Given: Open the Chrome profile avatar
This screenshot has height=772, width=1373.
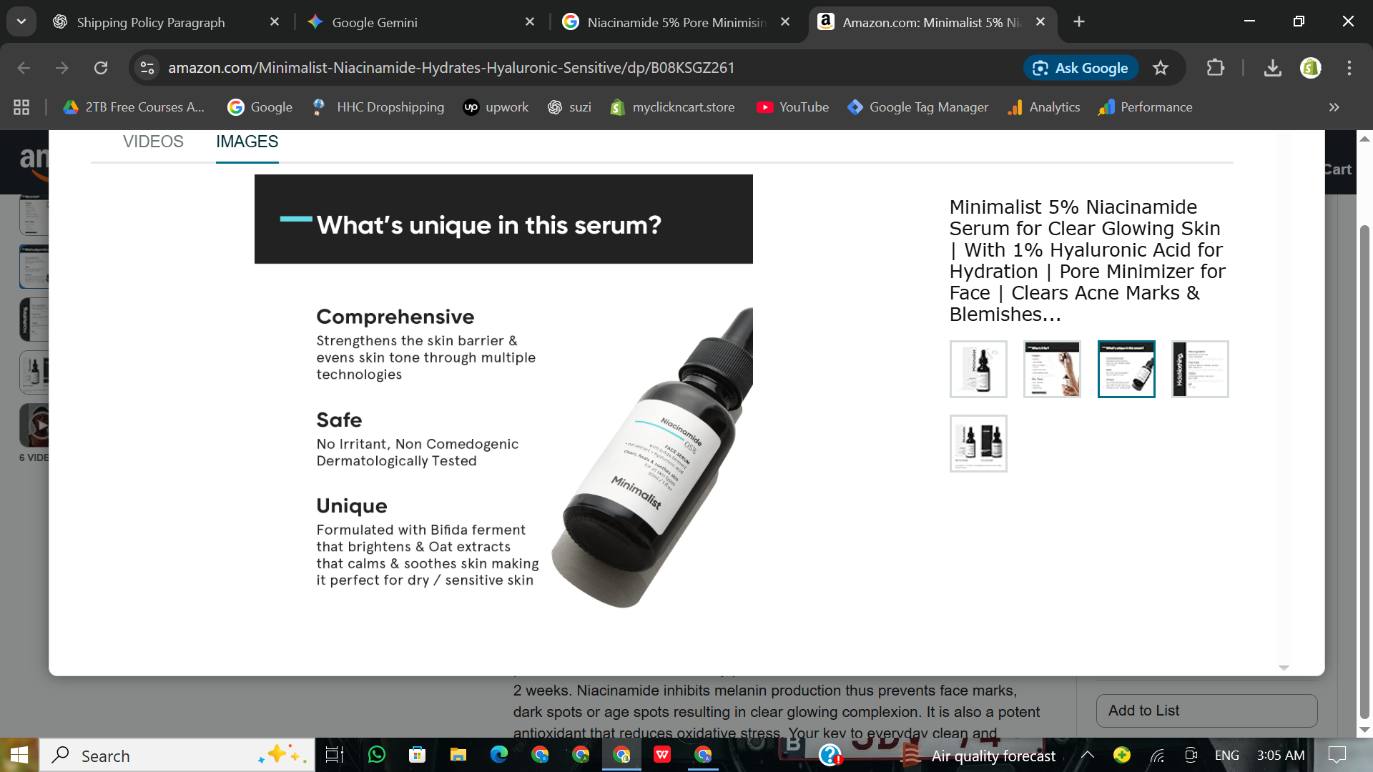Looking at the screenshot, I should pyautogui.click(x=1310, y=68).
